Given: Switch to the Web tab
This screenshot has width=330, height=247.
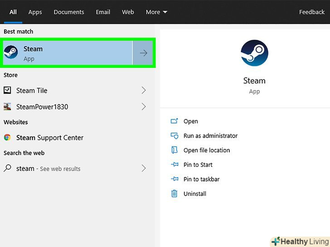Looking at the screenshot, I should [128, 12].
